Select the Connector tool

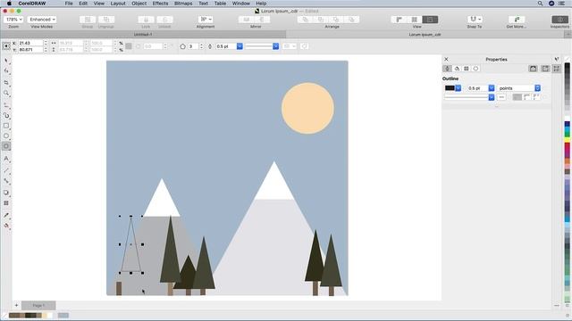click(6, 181)
